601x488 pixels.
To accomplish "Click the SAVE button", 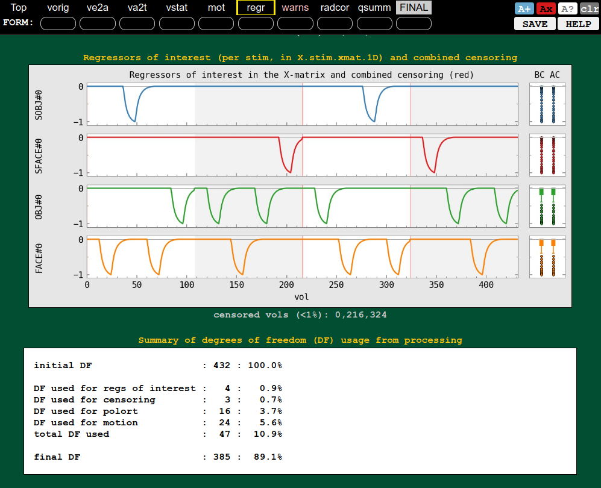I will (535, 24).
